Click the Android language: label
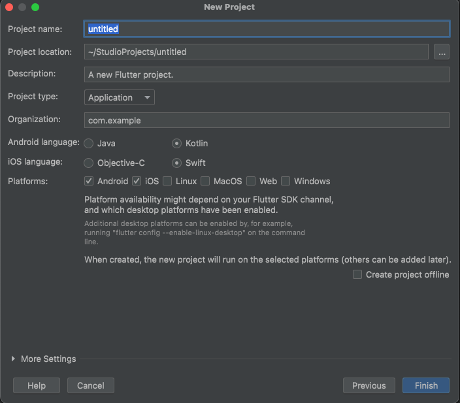This screenshot has width=460, height=403. pyautogui.click(x=44, y=142)
